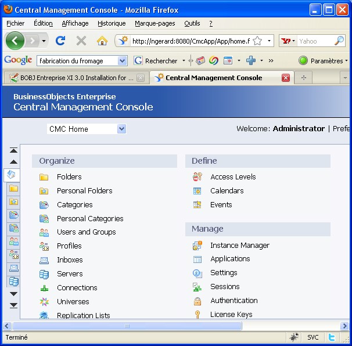Click the blue plus icon in Google toolbar
Image resolution: width=352 pixels, height=346 pixels.
pyautogui.click(x=251, y=60)
